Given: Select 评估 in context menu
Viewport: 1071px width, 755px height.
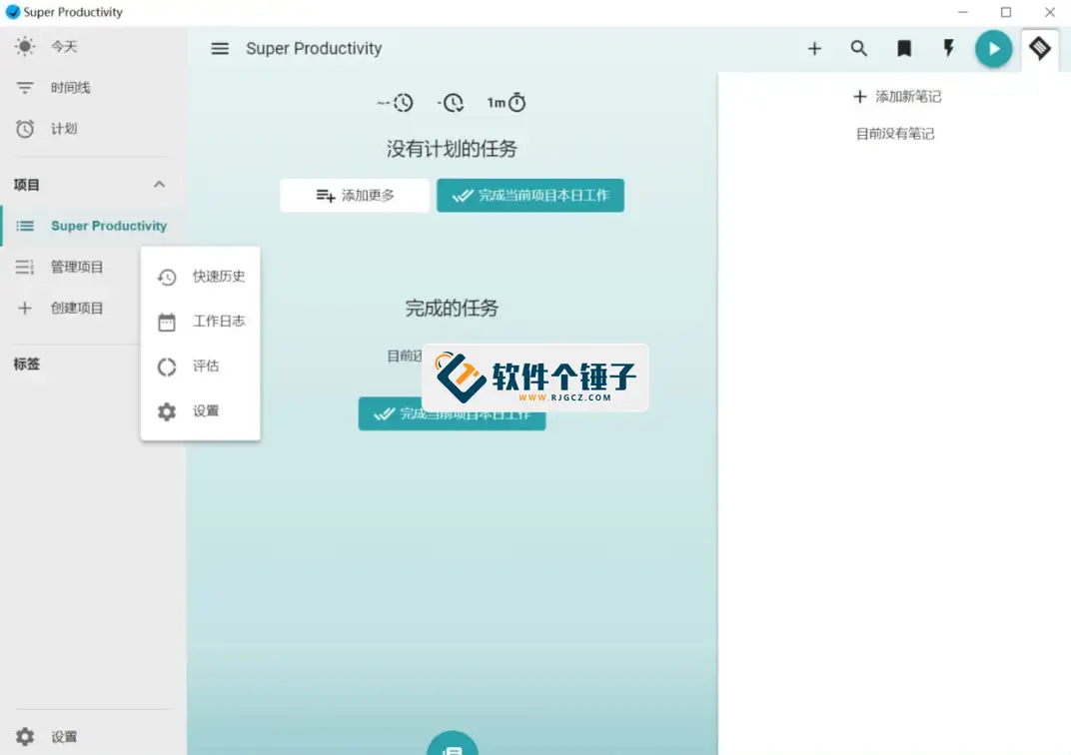Looking at the screenshot, I should (x=200, y=367).
